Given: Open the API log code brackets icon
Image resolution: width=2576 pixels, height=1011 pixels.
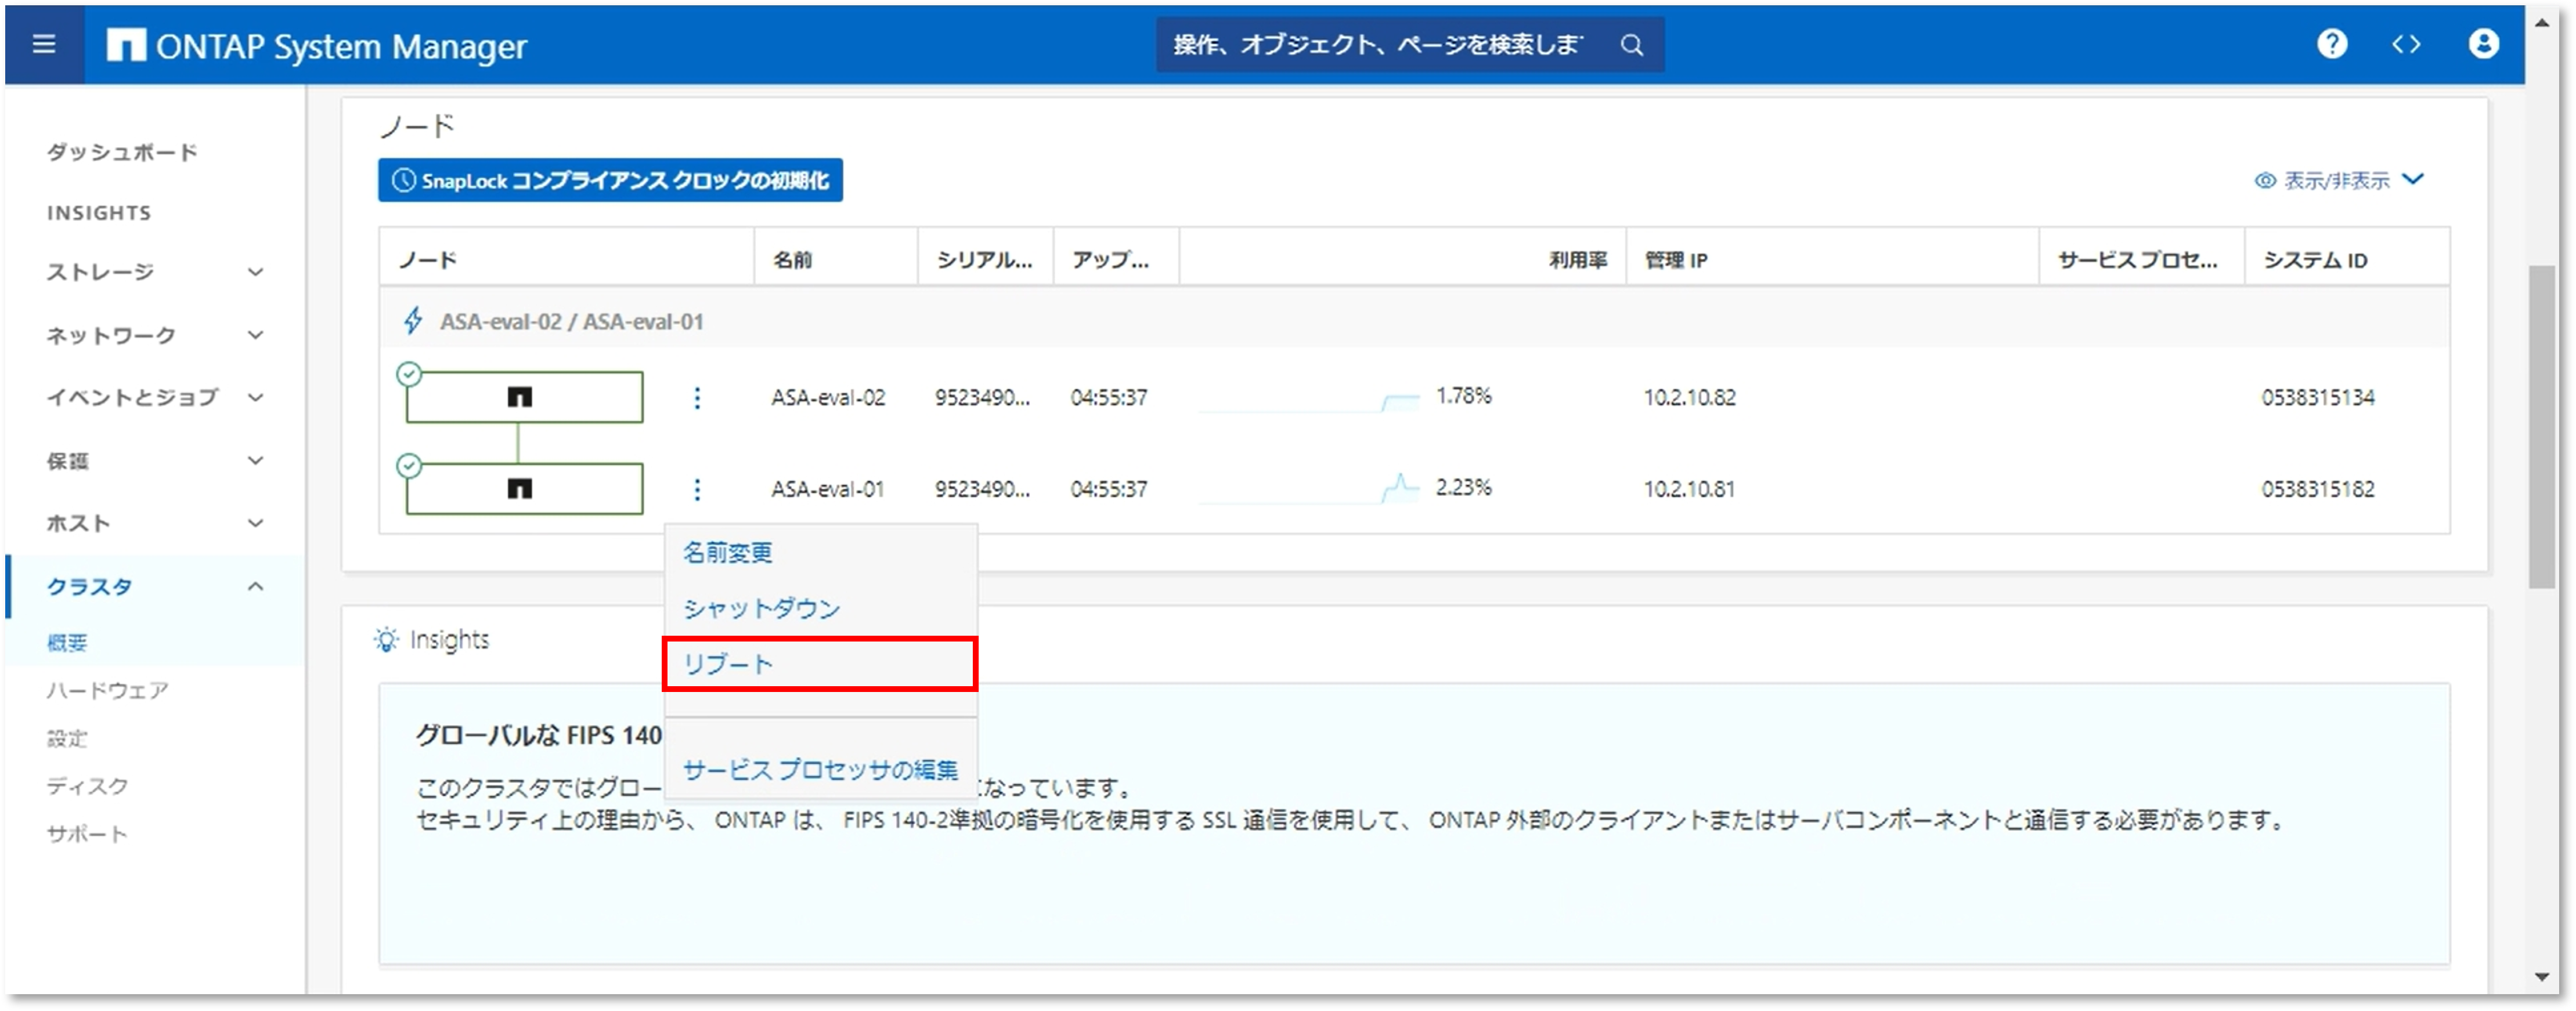Looking at the screenshot, I should click(2406, 44).
